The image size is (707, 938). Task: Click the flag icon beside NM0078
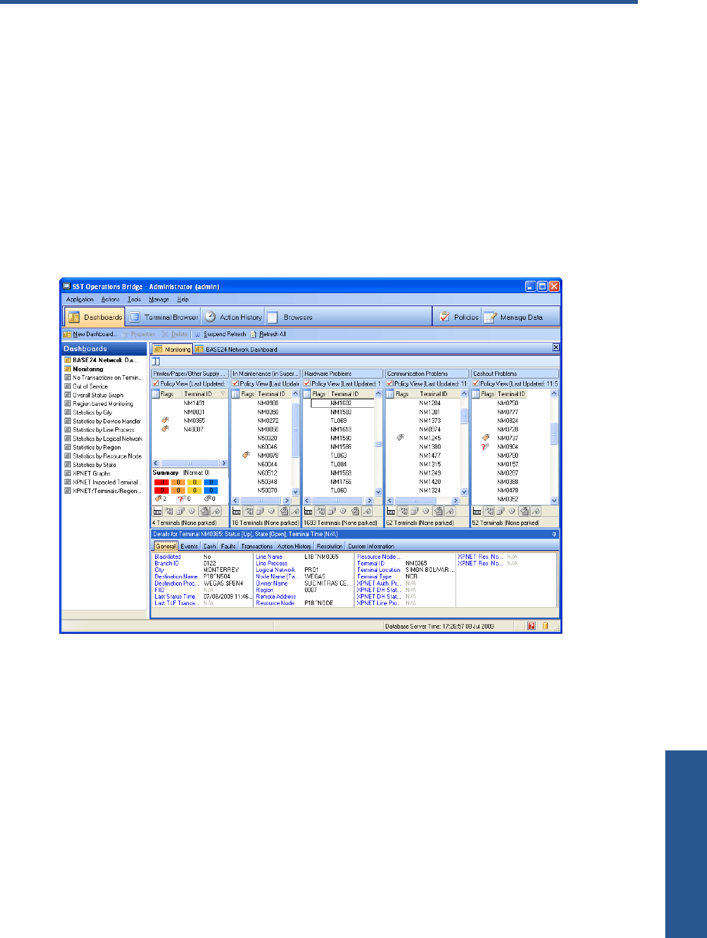coord(246,455)
